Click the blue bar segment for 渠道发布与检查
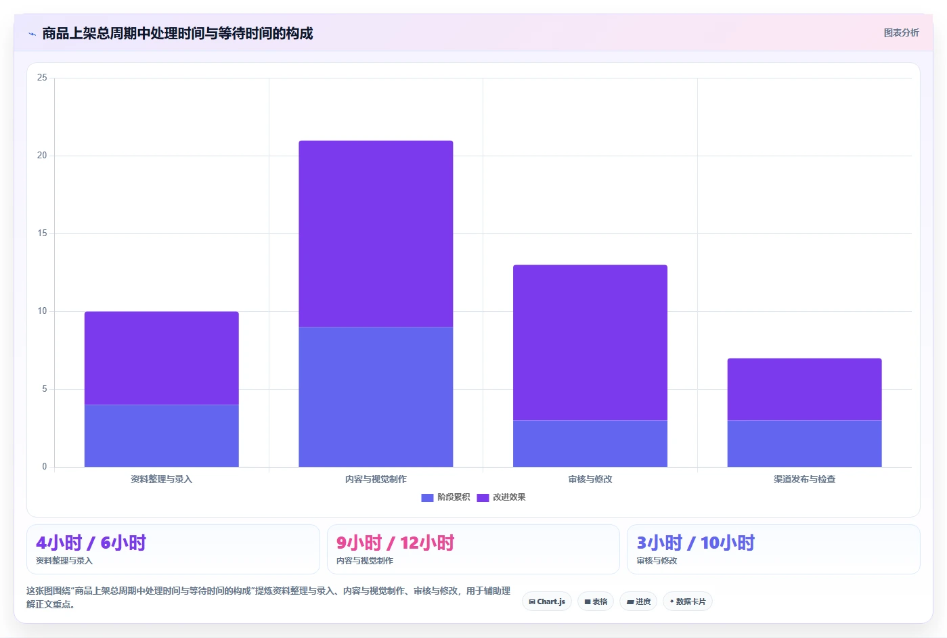 pyautogui.click(x=804, y=444)
